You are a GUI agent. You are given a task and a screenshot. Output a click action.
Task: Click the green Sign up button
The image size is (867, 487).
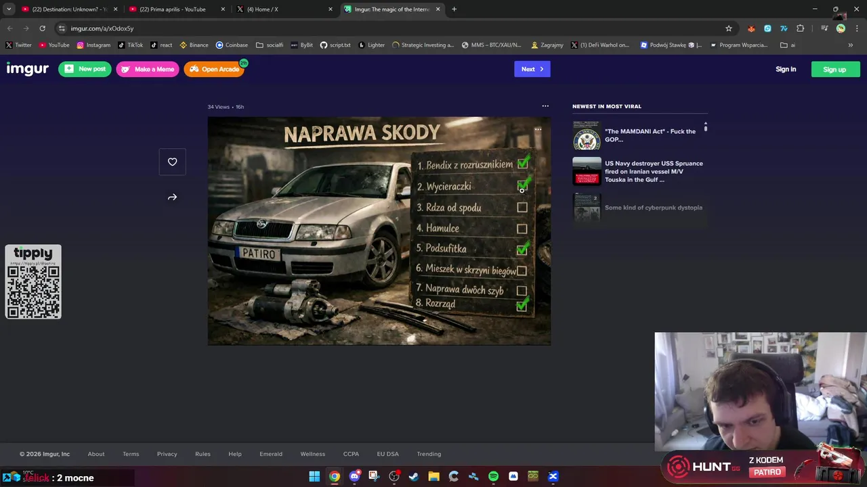834,69
